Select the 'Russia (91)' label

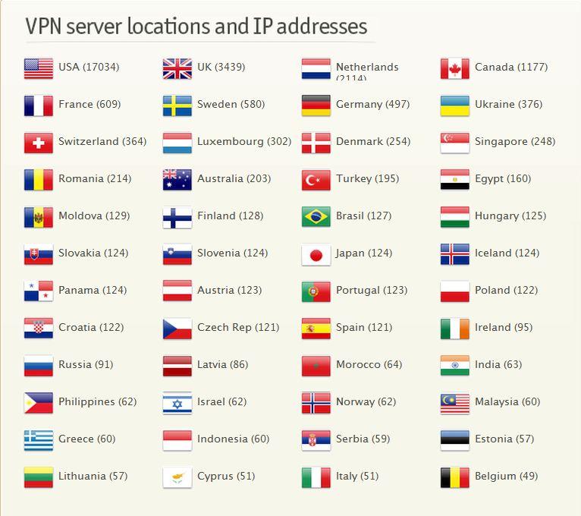pos(86,364)
